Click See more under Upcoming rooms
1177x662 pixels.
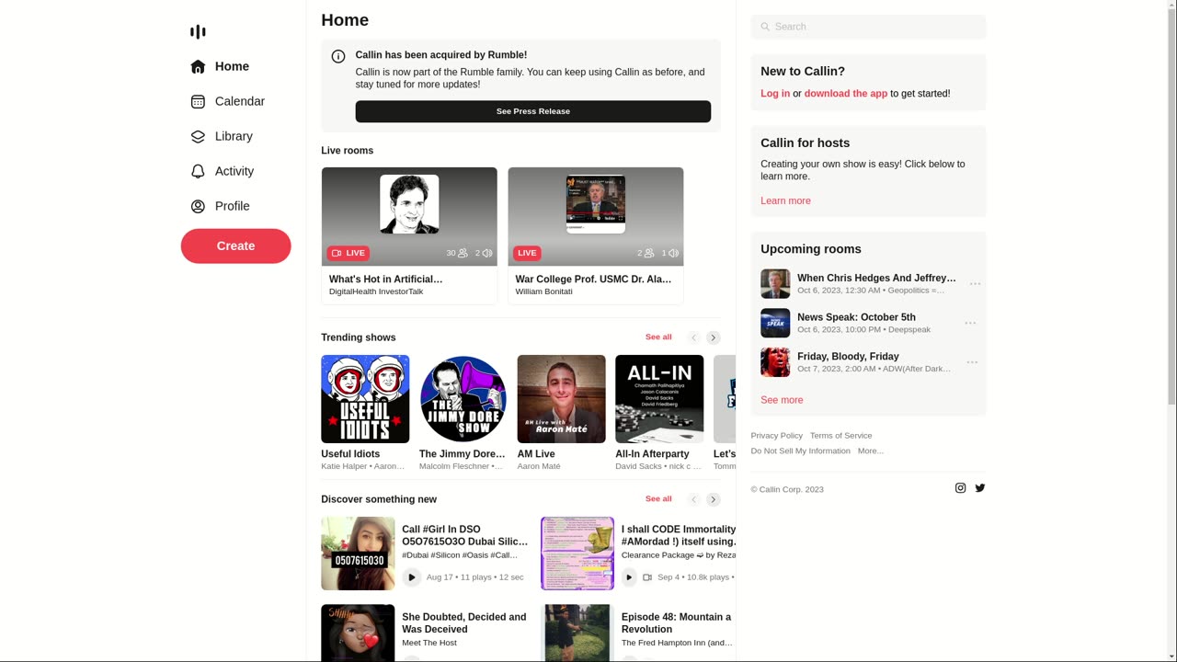(x=782, y=400)
